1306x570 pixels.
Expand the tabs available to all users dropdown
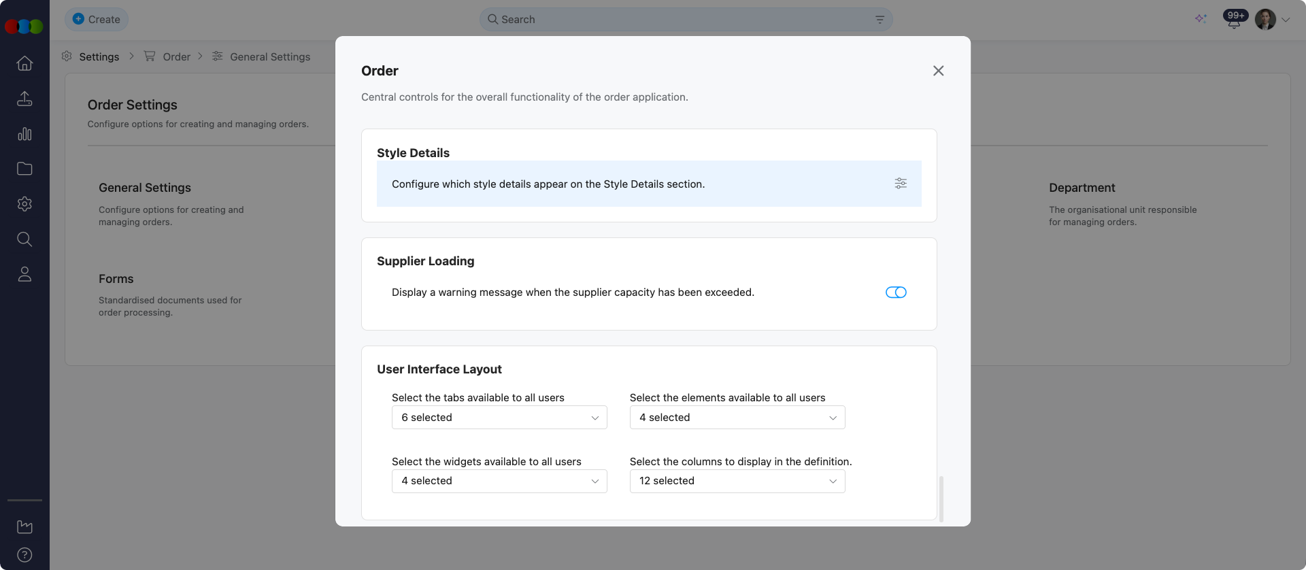[x=499, y=418]
